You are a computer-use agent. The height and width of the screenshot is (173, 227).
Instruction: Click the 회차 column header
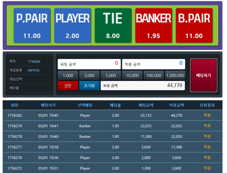coord(15,105)
